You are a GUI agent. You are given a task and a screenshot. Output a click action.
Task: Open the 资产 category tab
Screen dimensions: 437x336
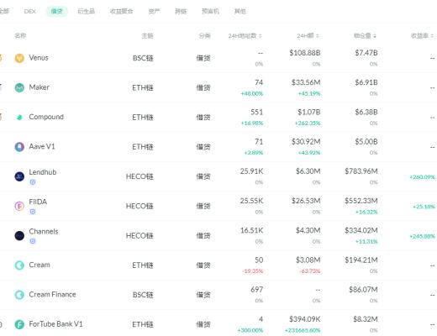pos(154,11)
